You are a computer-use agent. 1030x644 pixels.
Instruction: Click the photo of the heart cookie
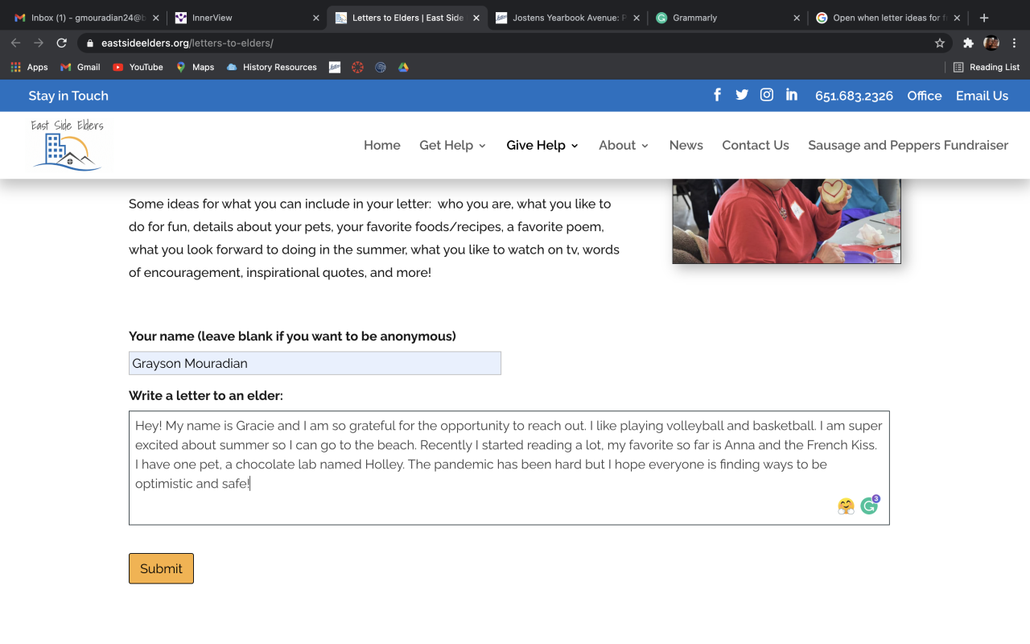pos(786,221)
